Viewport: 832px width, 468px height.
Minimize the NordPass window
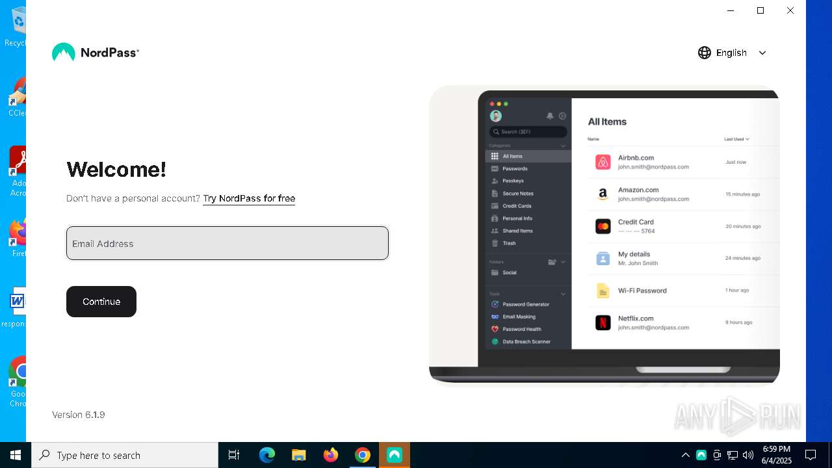click(731, 10)
